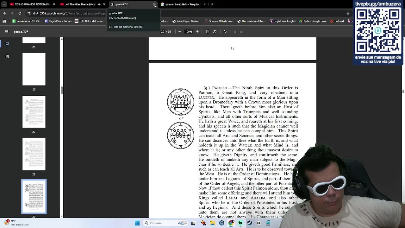405x228 pixels.
Task: Open Pasta Google Drive bookmark
Action: pos(313,21)
